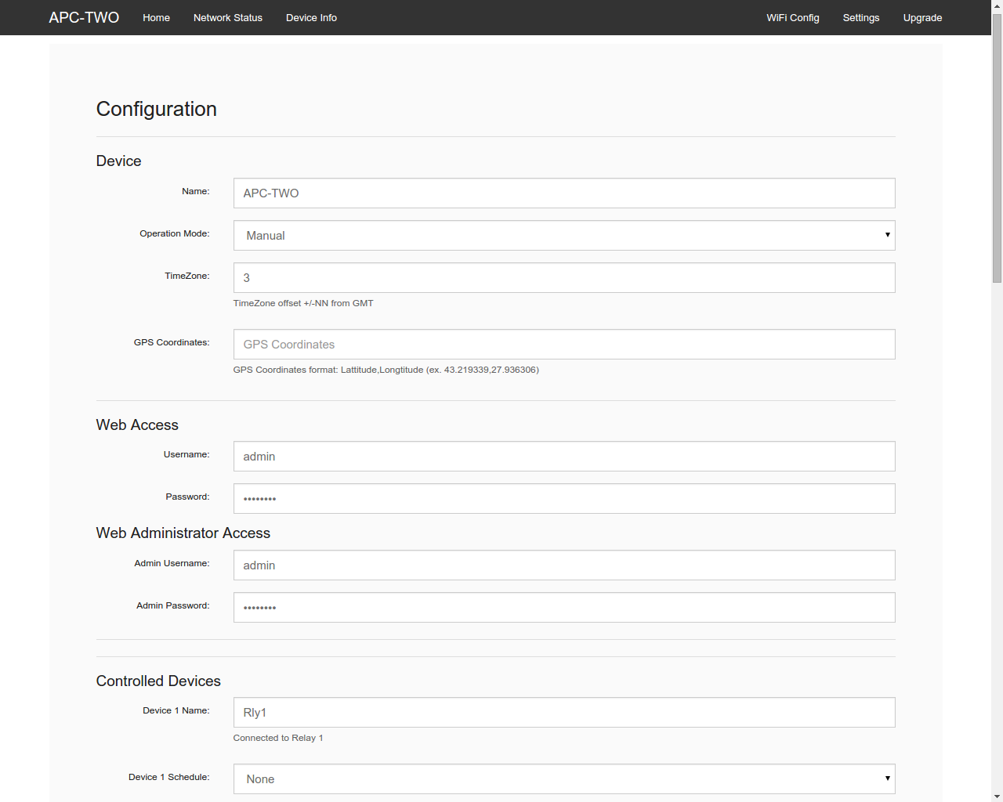
Task: Open the Upgrade page
Action: tap(922, 17)
